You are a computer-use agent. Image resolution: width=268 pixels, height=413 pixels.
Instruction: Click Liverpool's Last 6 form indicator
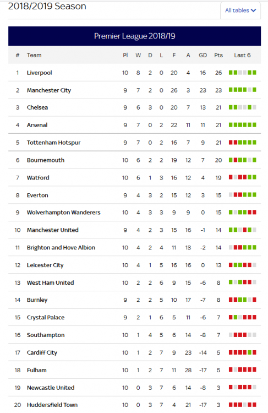(x=243, y=73)
